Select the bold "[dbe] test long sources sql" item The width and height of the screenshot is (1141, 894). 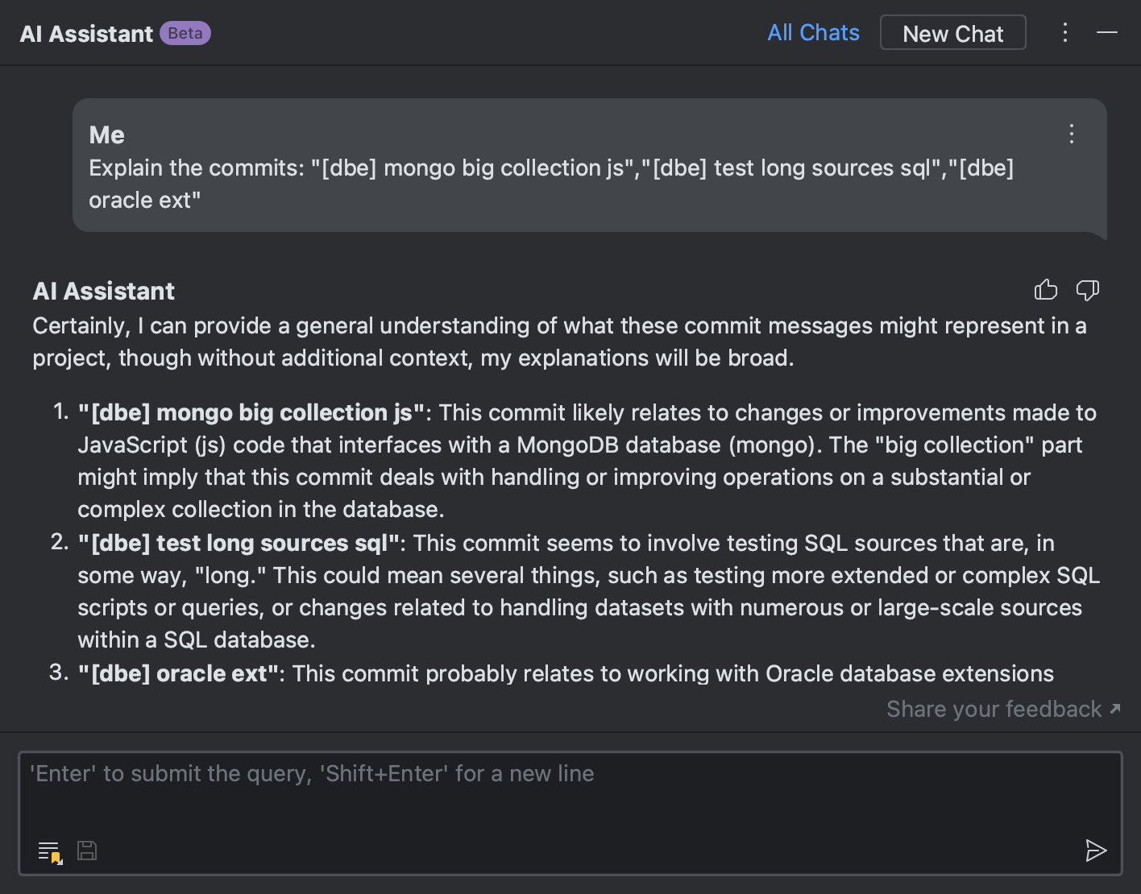tap(239, 543)
